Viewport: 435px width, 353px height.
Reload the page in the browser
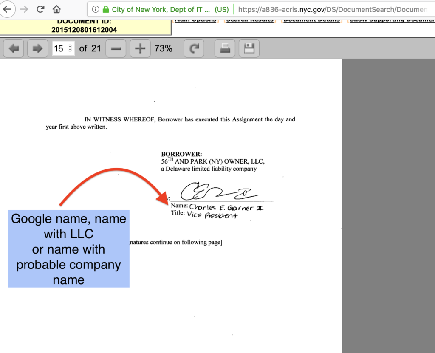[40, 9]
